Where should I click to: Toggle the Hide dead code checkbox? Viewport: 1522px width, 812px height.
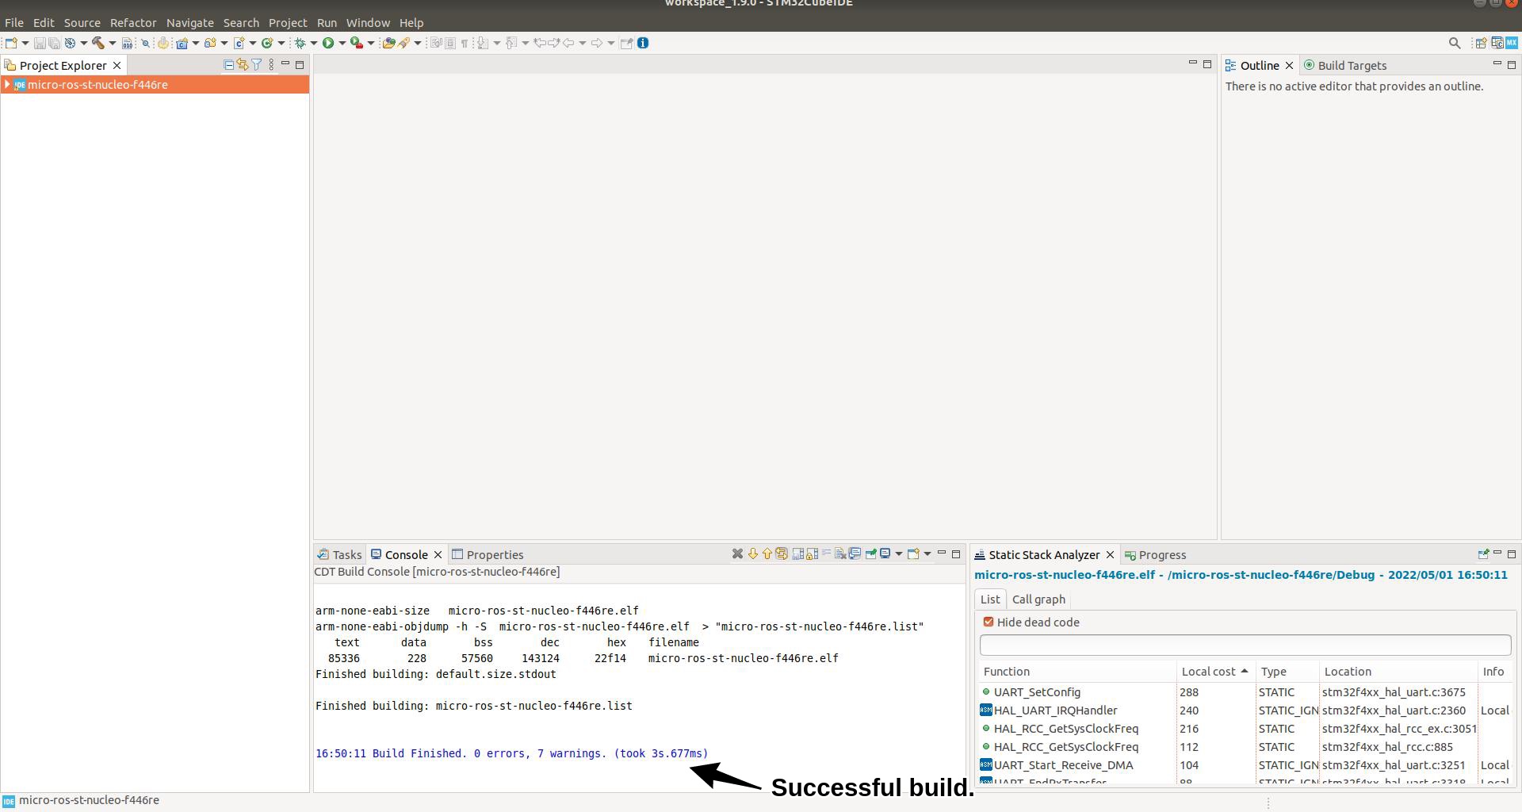click(x=989, y=622)
